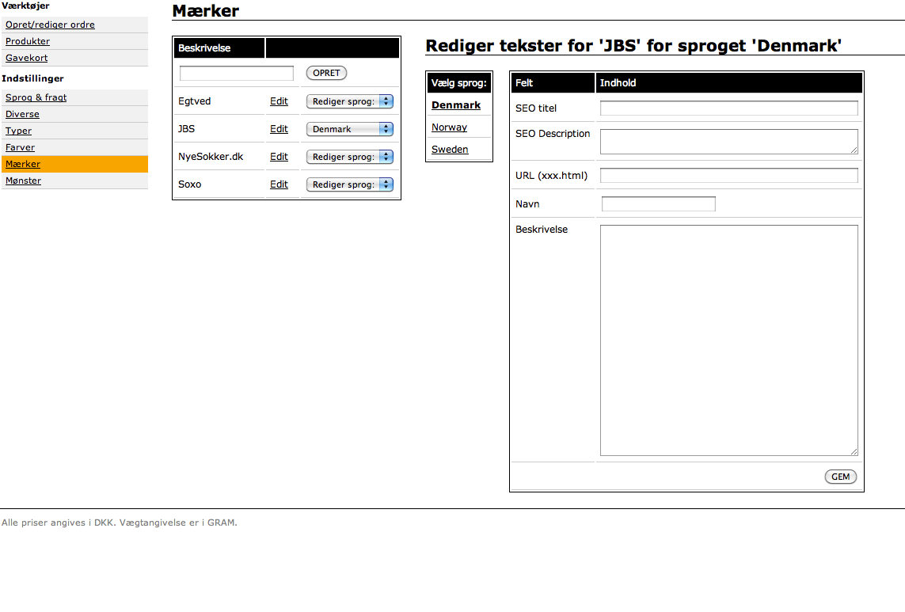The image size is (905, 612).
Task: Select Mønster in settings menu
Action: [24, 181]
